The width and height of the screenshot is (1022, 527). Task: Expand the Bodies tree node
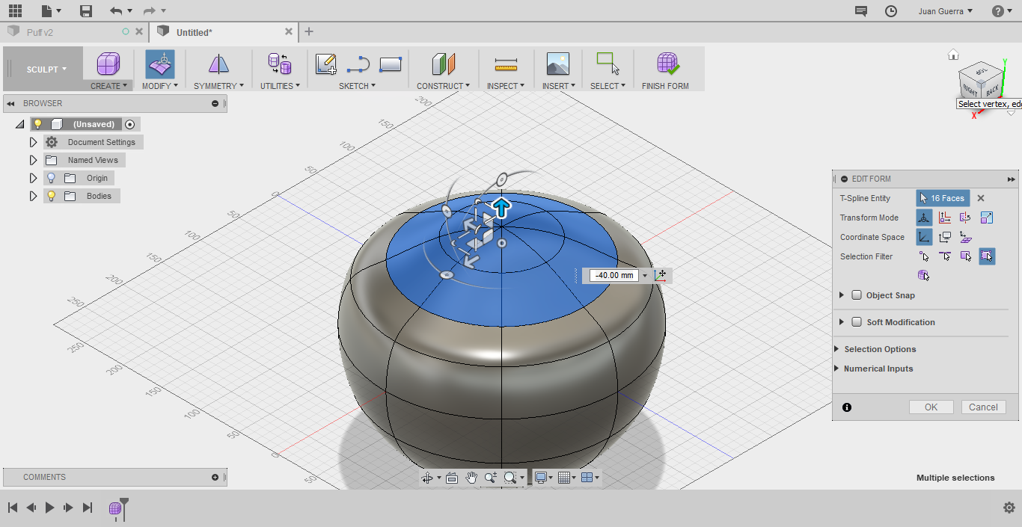(33, 196)
